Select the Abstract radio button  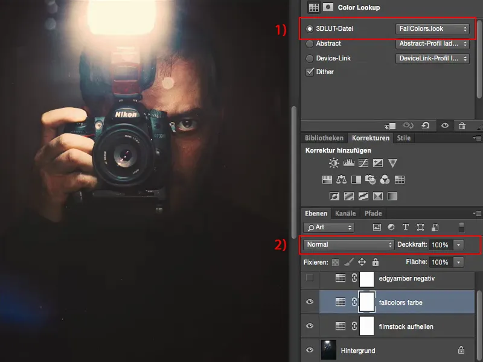[310, 43]
